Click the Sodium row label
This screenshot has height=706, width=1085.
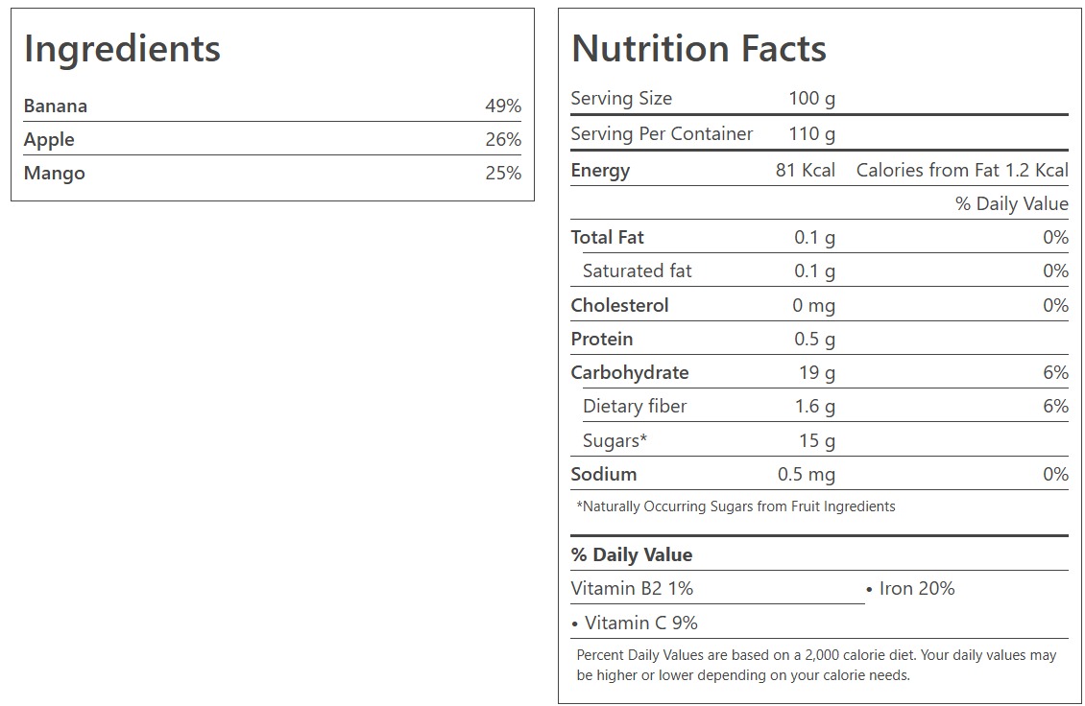pos(603,474)
